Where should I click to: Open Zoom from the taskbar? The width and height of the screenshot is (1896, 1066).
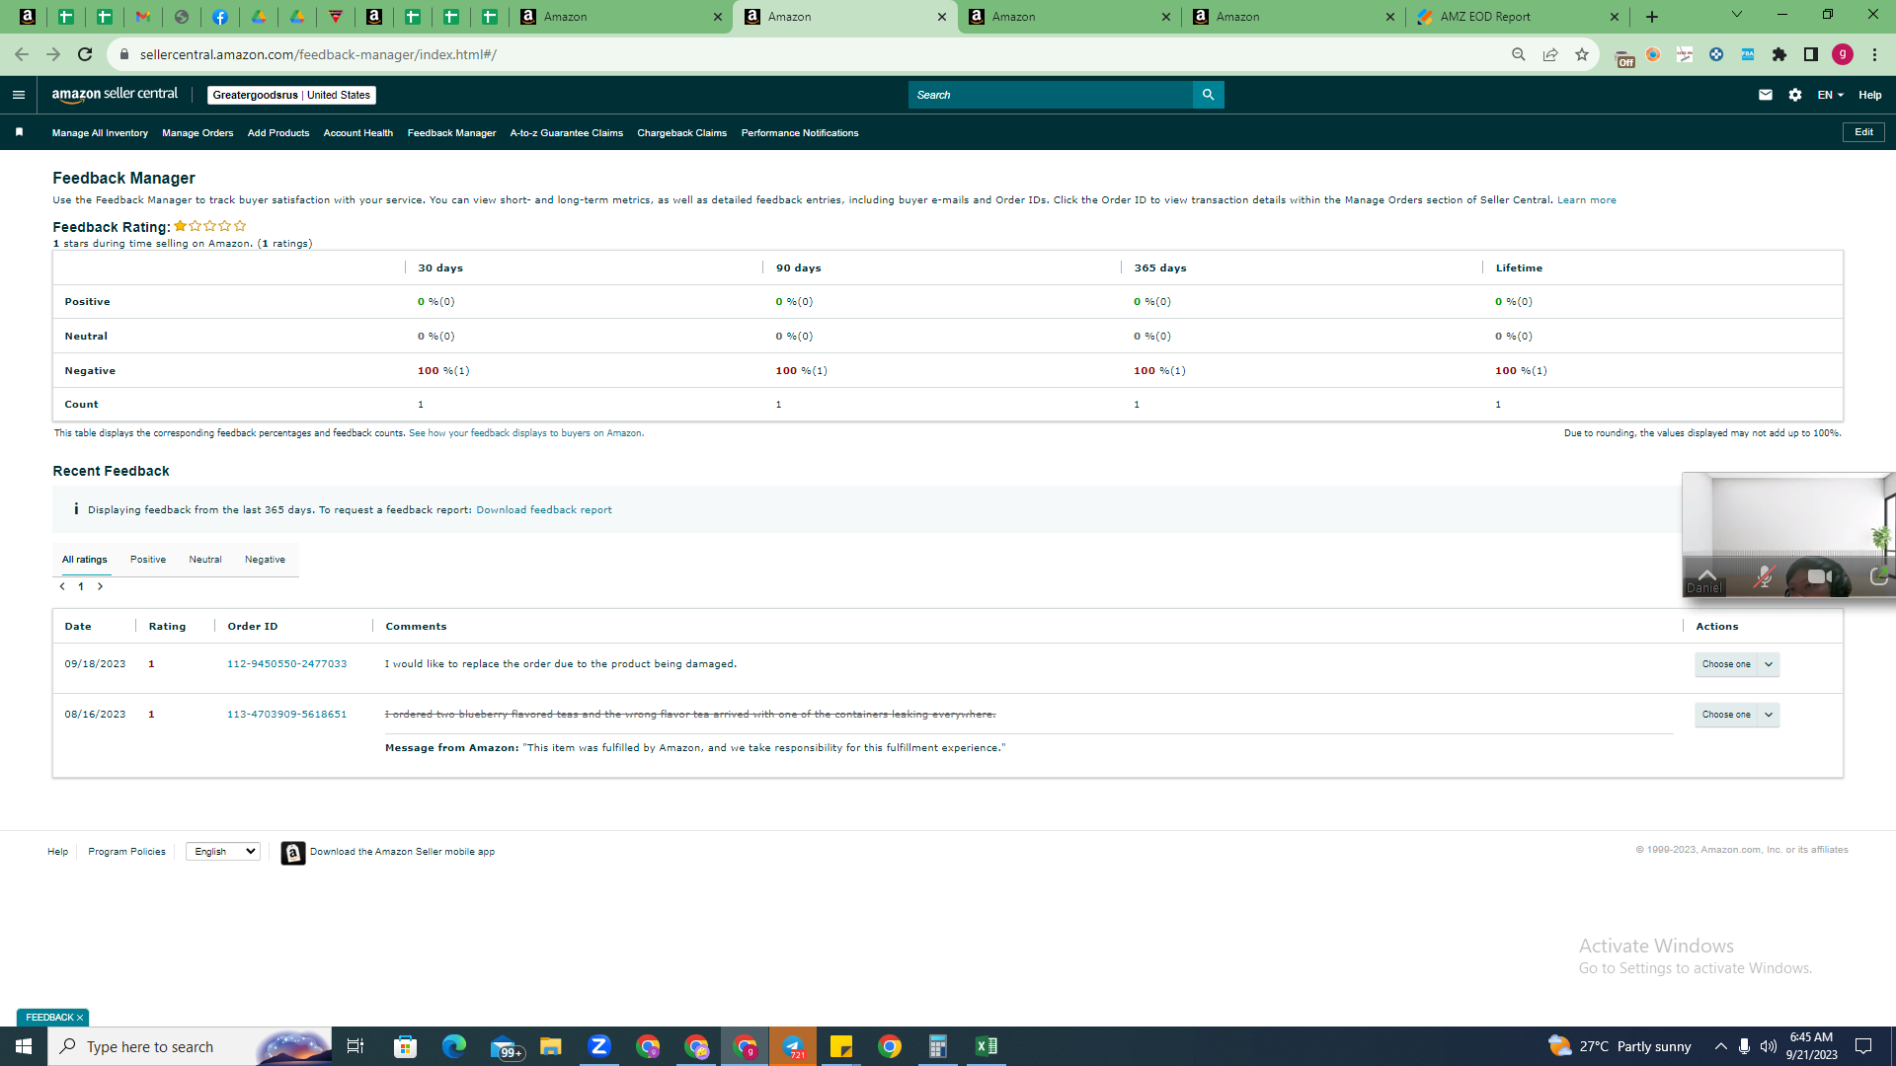(599, 1046)
